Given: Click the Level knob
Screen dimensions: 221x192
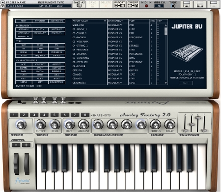Looking at the screenshot, I should [21, 125].
